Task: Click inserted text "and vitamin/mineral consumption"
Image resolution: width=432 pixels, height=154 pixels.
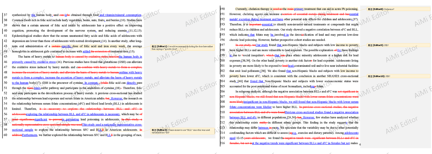Action: pyautogui.click(x=120, y=15)
